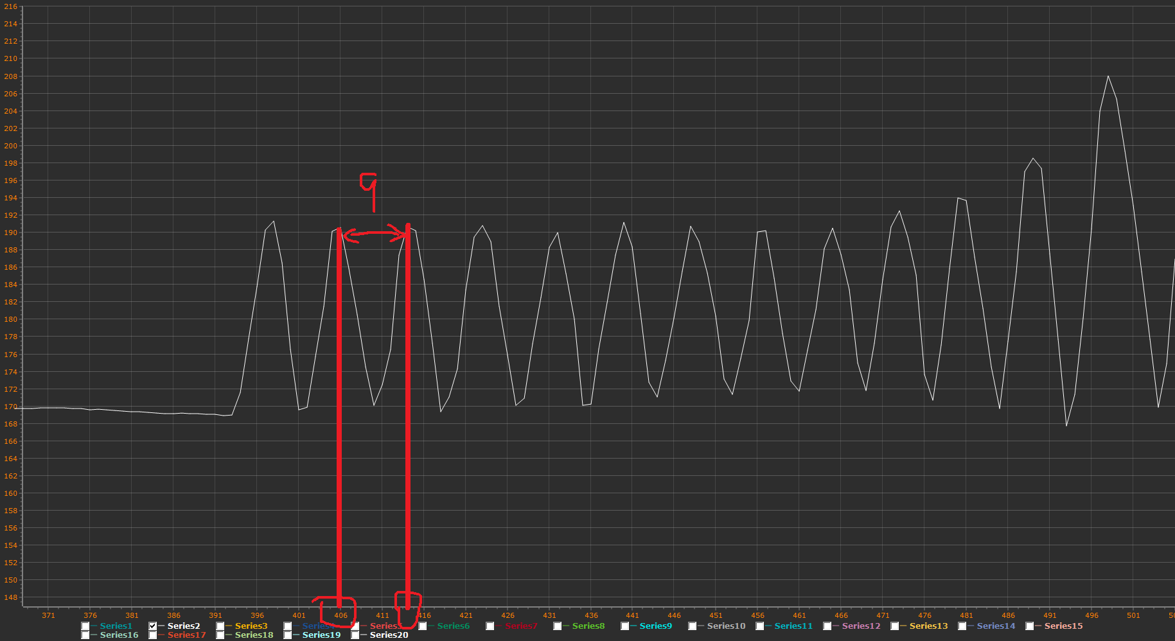Click the 148 label on the Y axis
The width and height of the screenshot is (1175, 641).
pyautogui.click(x=11, y=597)
